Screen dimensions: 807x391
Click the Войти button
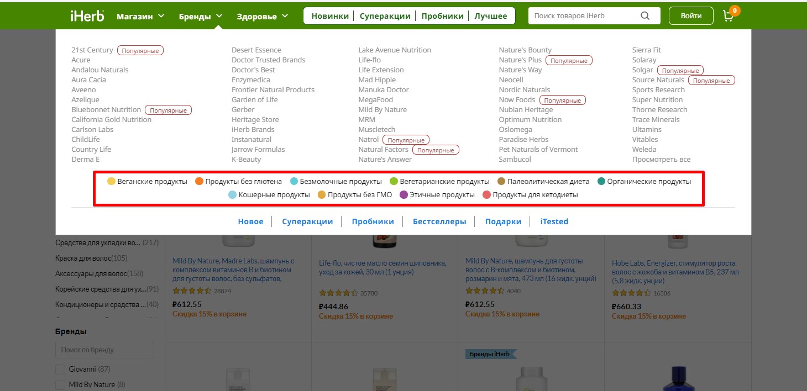tap(691, 16)
